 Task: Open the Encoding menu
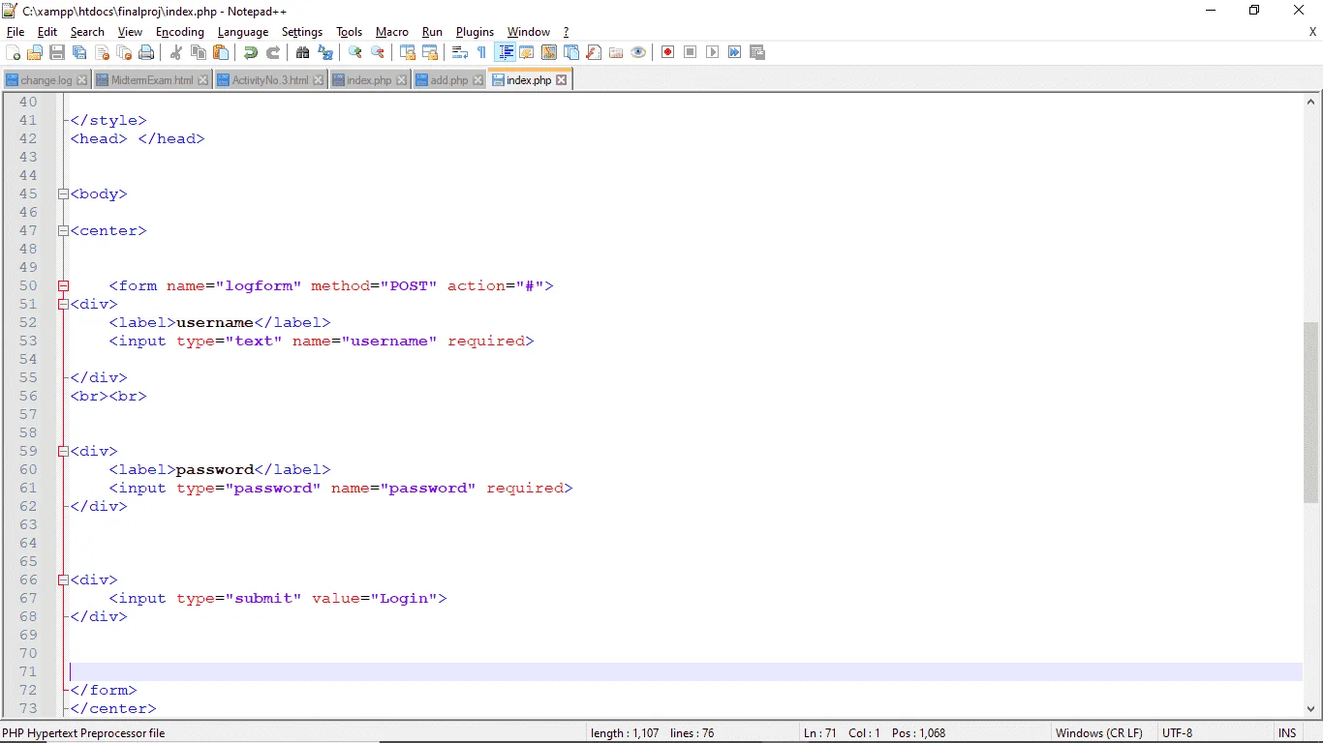(x=180, y=32)
